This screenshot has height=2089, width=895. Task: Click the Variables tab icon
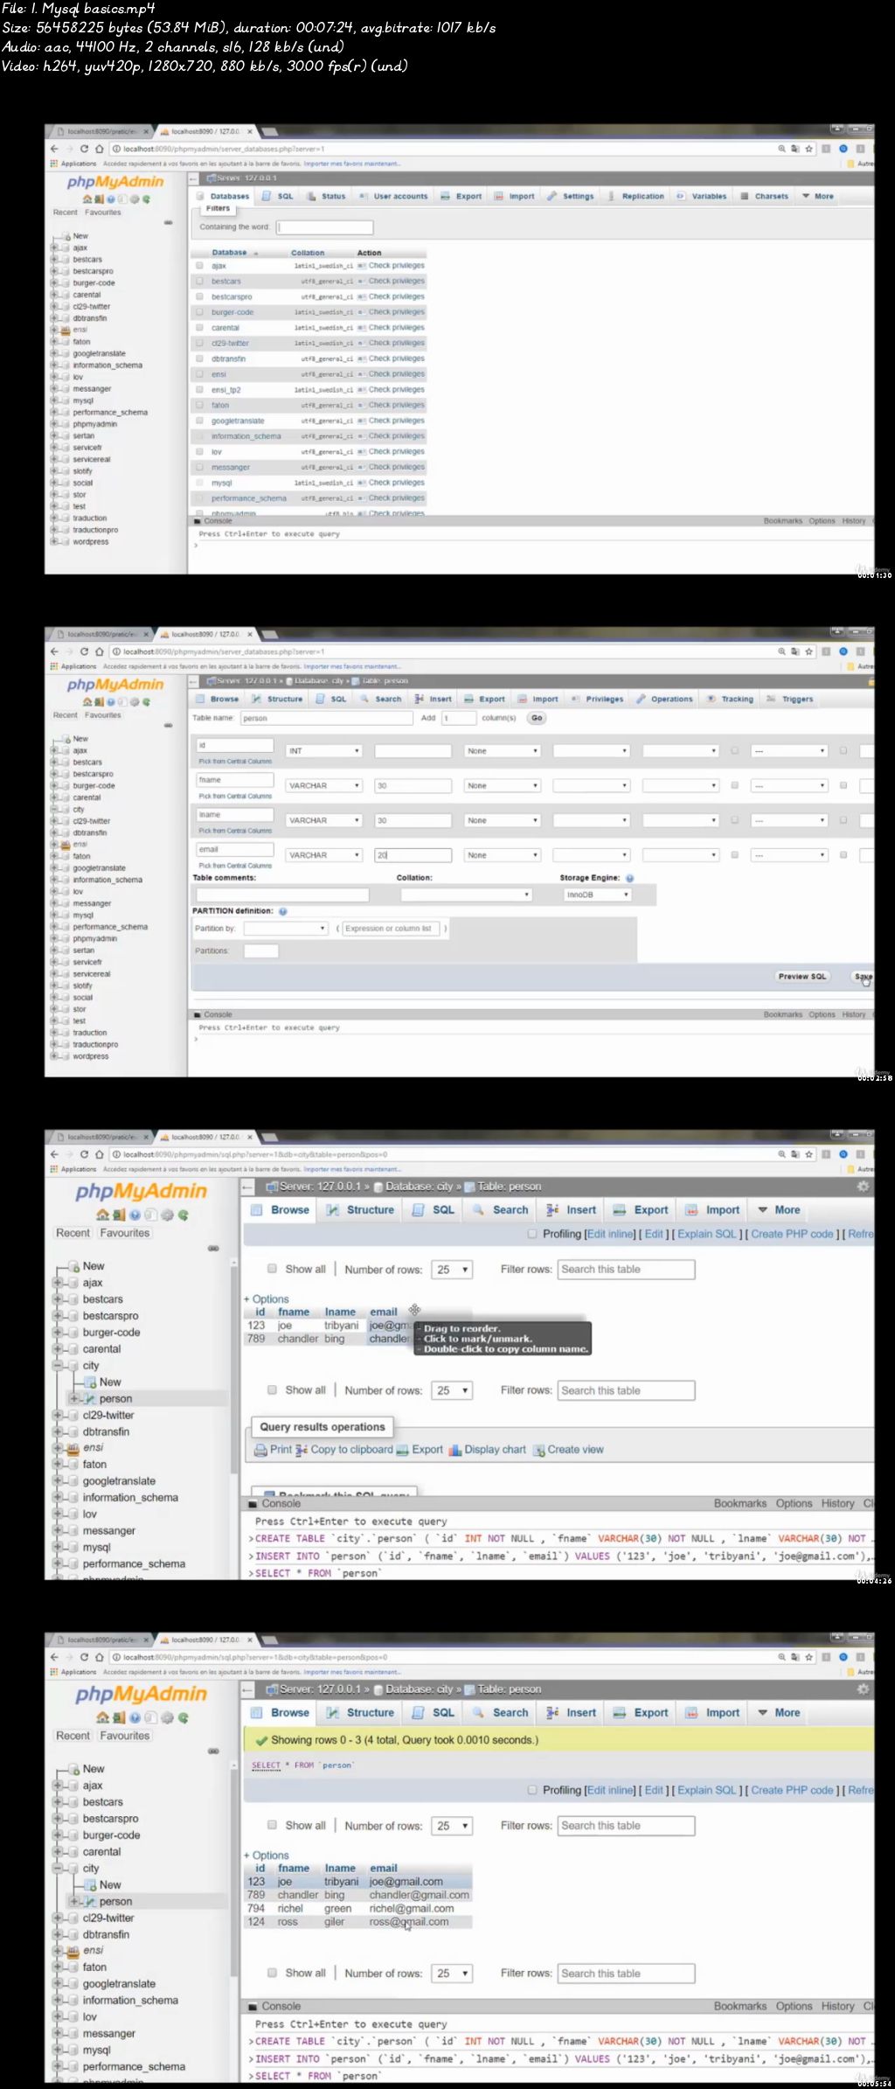(680, 196)
